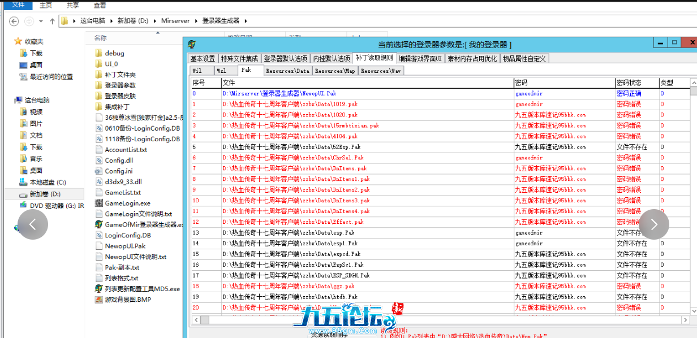
Task: Click the 序号 column header
Action: [x=206, y=83]
